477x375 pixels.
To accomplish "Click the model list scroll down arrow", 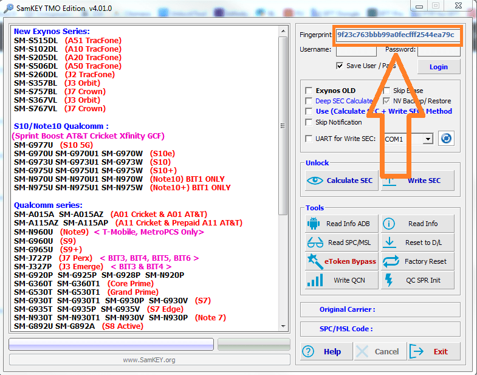I will click(x=283, y=326).
